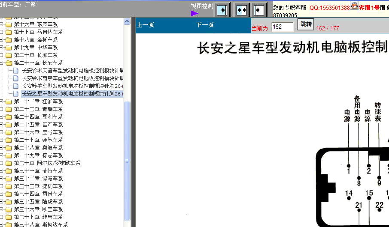Click the tree scrollbar up arrow
Screen dimensions: 389x227
coord(127,21)
